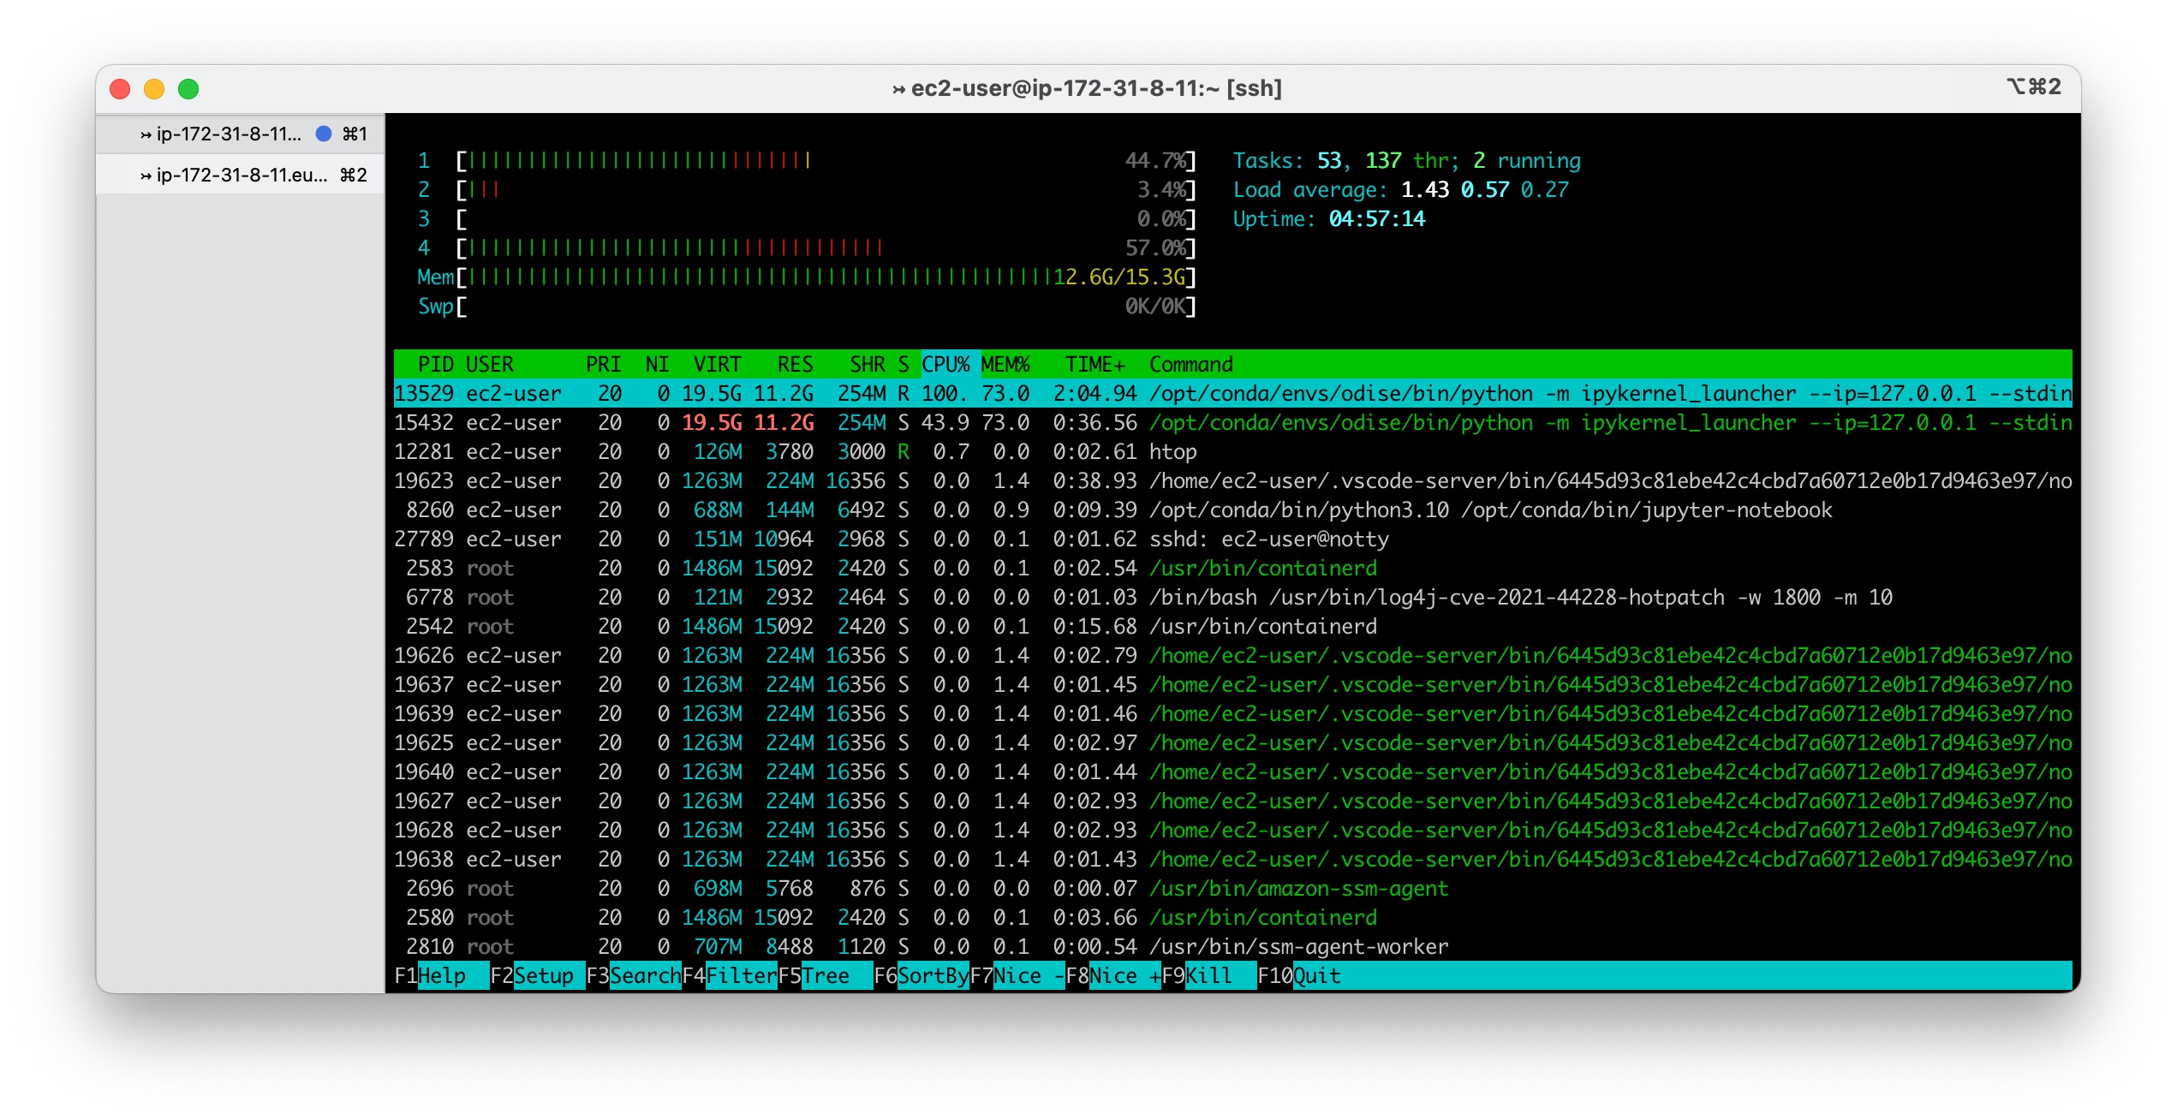2177x1120 pixels.
Task: Select the highlighted CPU% sort column
Action: point(945,364)
